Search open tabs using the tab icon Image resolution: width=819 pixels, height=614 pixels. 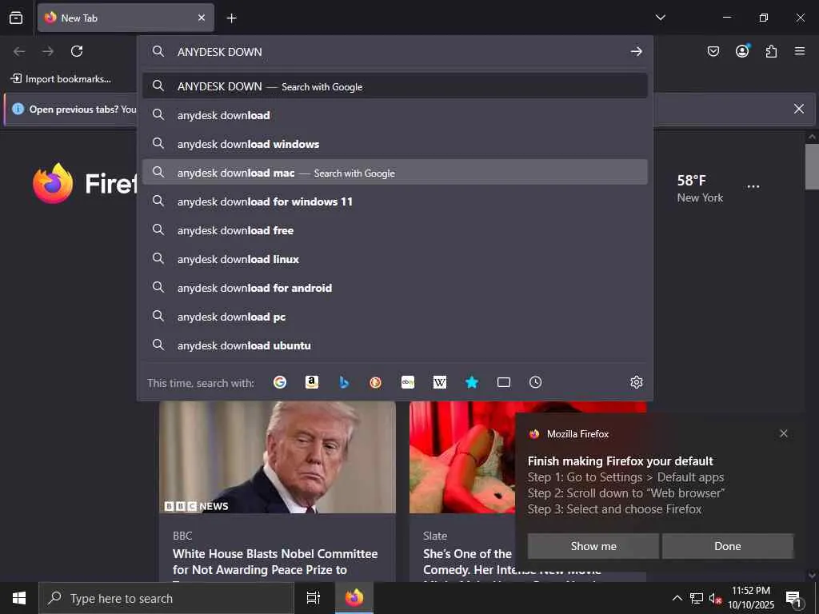pos(504,382)
